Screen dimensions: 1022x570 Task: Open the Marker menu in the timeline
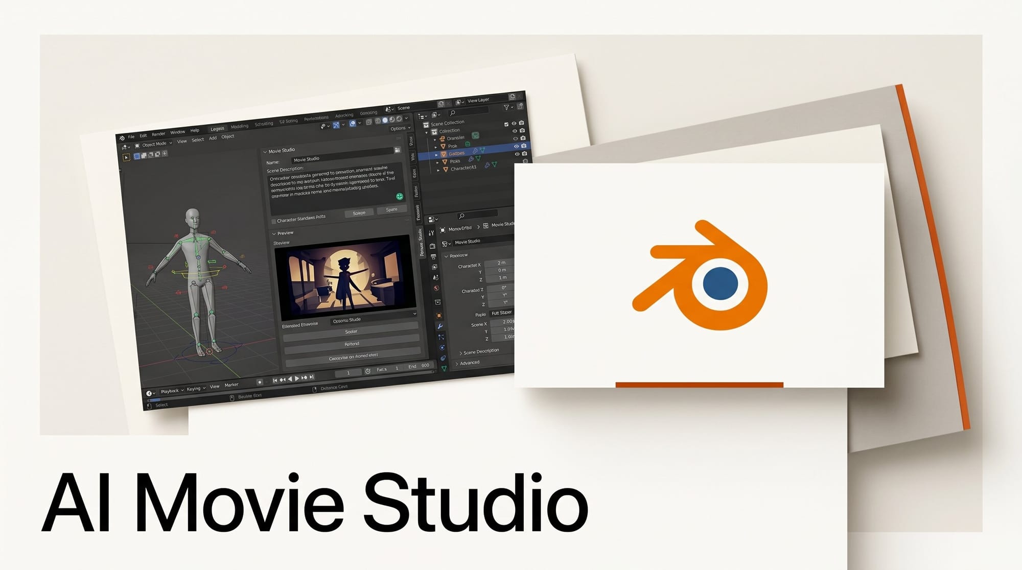point(231,385)
